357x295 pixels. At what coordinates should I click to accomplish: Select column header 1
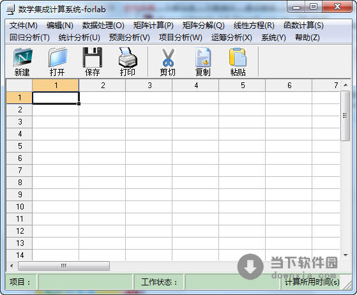point(56,86)
